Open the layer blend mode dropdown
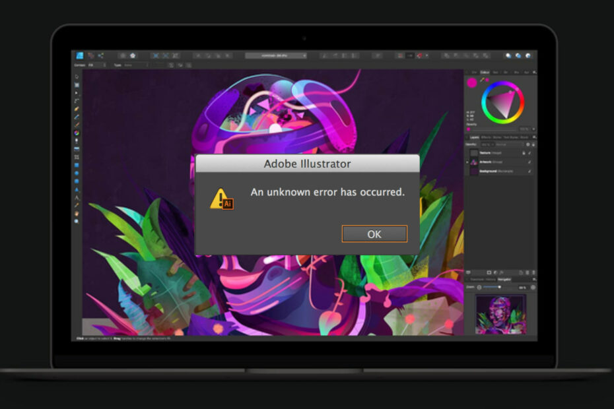The width and height of the screenshot is (614, 409). (509, 144)
